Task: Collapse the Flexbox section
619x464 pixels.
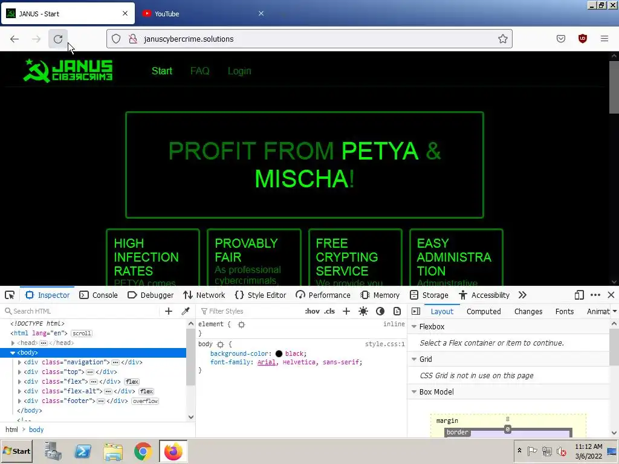Action: (414, 327)
